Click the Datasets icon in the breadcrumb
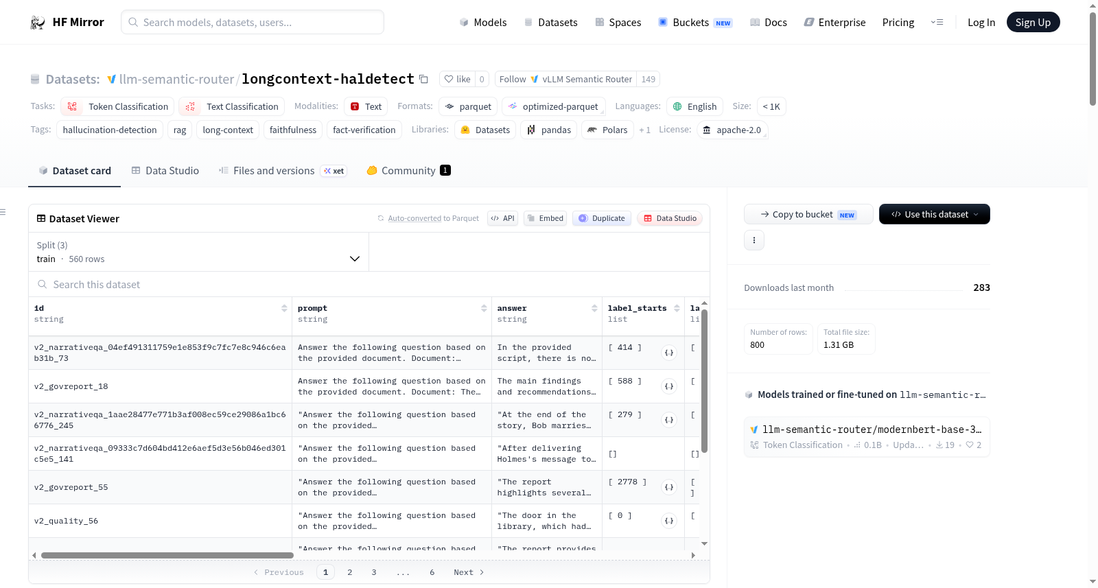Screen dimensions: 1098x588 coord(35,80)
